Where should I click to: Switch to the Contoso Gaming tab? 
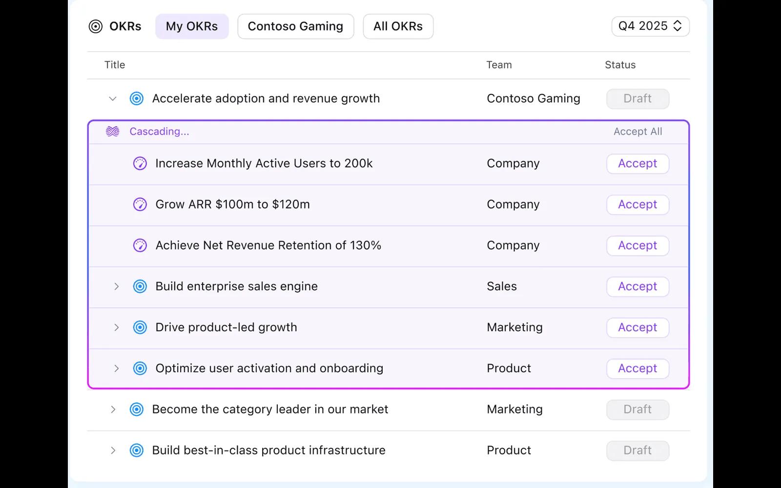coord(295,26)
